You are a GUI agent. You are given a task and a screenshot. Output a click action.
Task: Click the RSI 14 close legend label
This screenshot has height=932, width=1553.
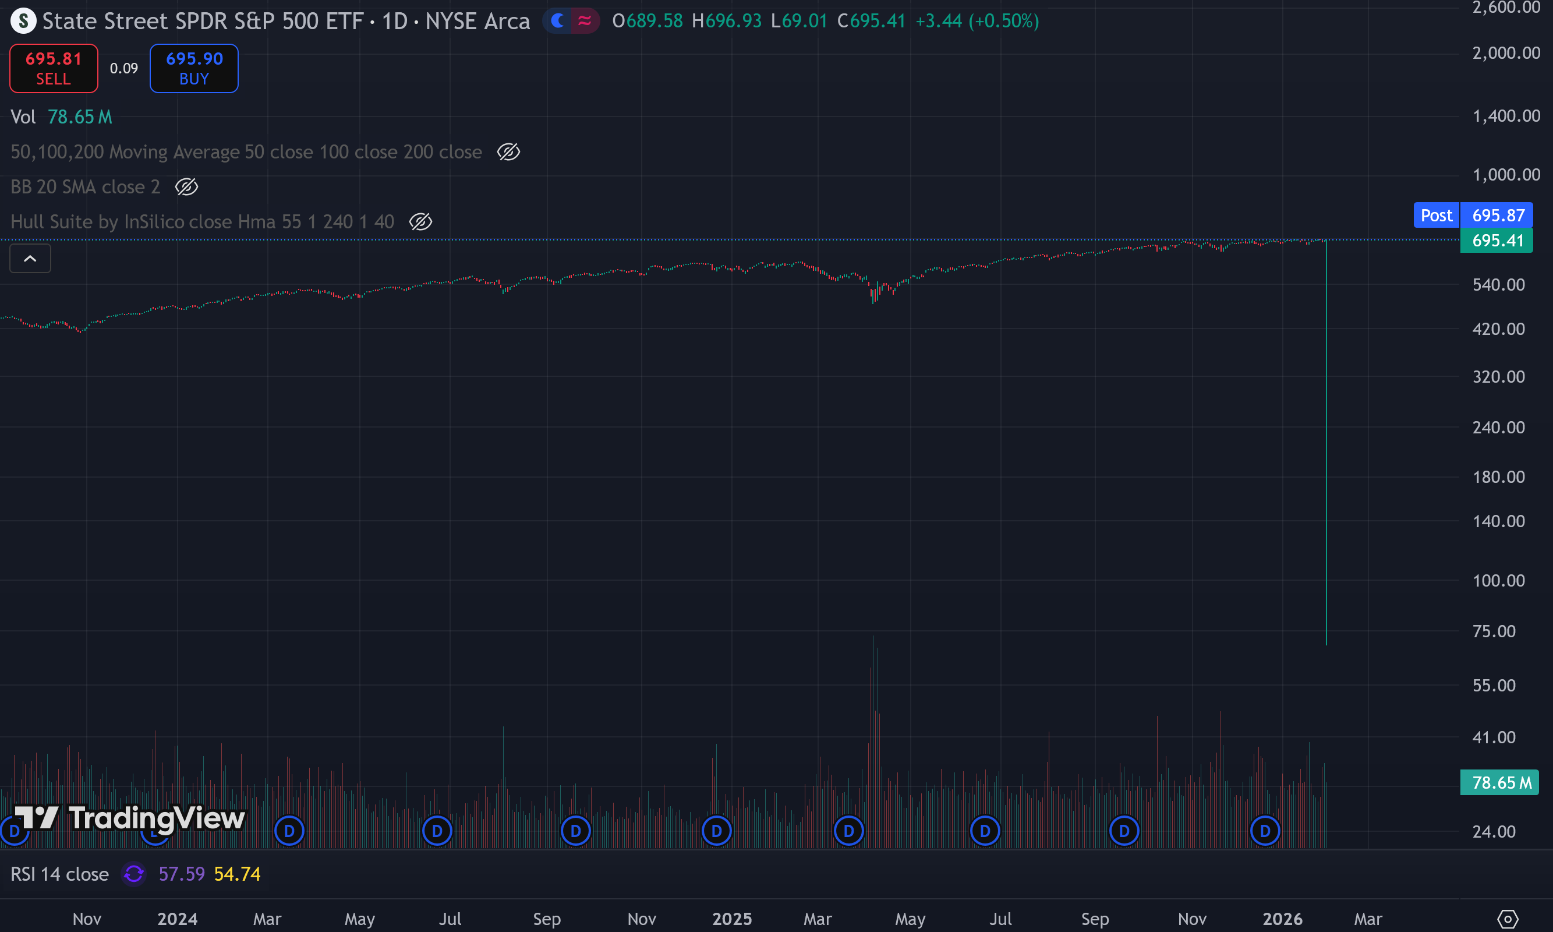click(59, 874)
